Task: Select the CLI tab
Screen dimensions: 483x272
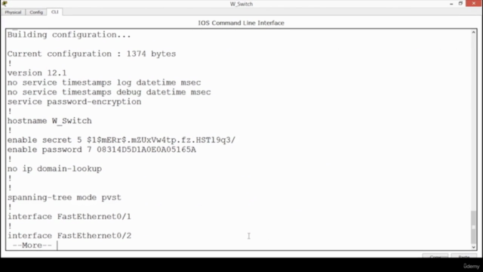Action: (x=54, y=12)
